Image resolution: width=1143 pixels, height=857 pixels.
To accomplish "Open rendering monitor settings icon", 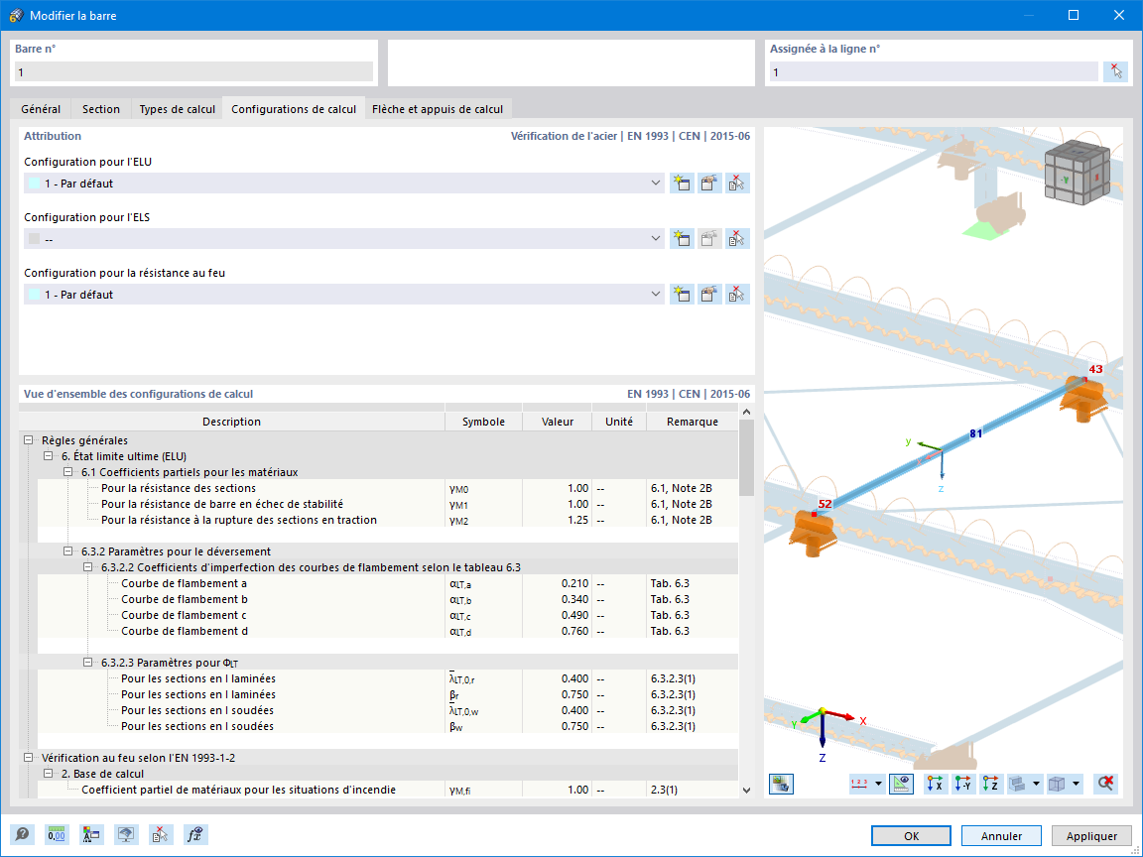I will point(126,834).
